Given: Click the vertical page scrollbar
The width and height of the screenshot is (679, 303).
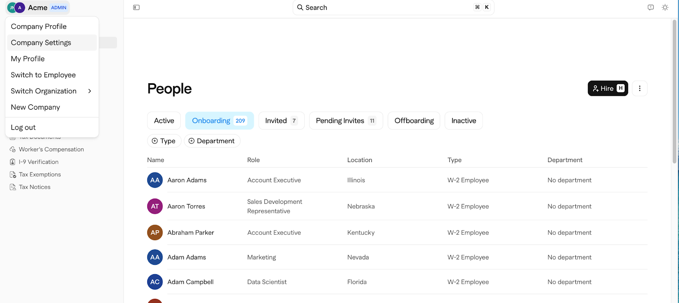Looking at the screenshot, I should (x=674, y=91).
